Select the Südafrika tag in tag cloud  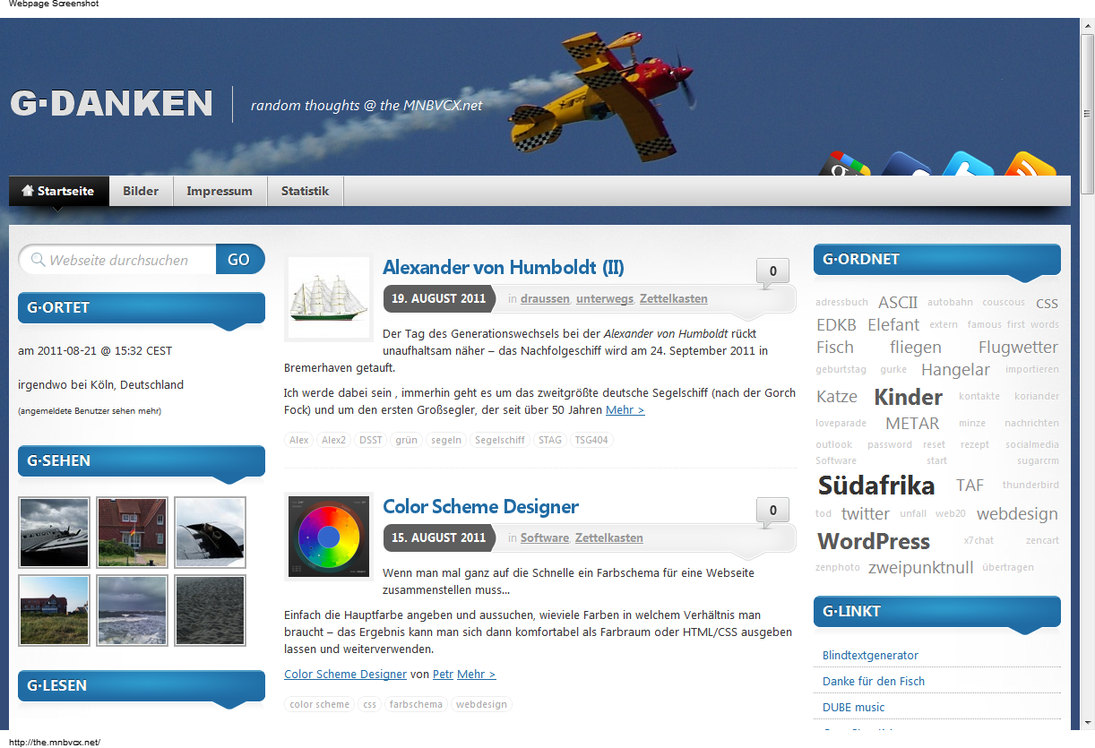click(x=875, y=486)
